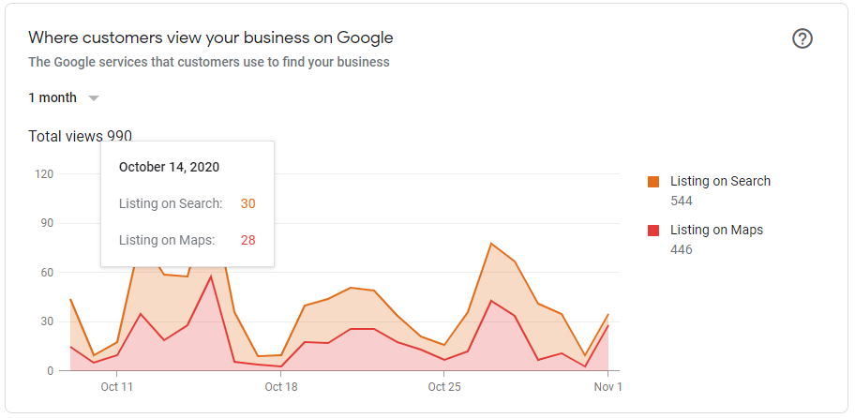The image size is (855, 418).
Task: Click the Oct 11 axis label
Action: (116, 387)
